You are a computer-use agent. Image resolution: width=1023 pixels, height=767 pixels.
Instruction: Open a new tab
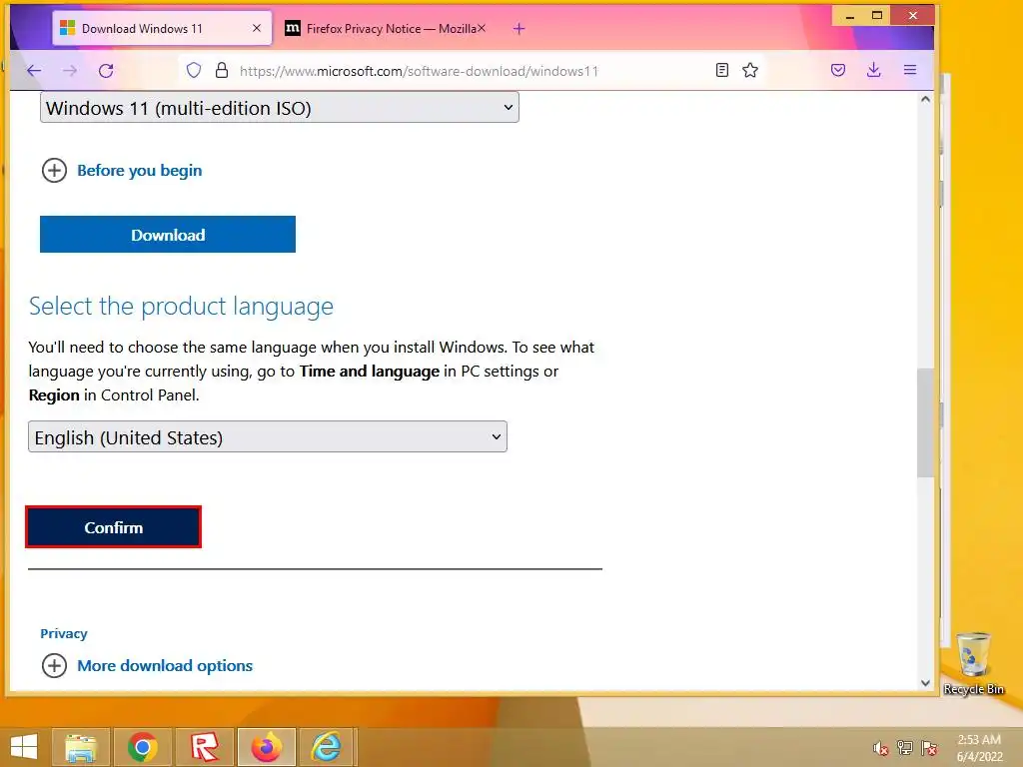click(518, 29)
